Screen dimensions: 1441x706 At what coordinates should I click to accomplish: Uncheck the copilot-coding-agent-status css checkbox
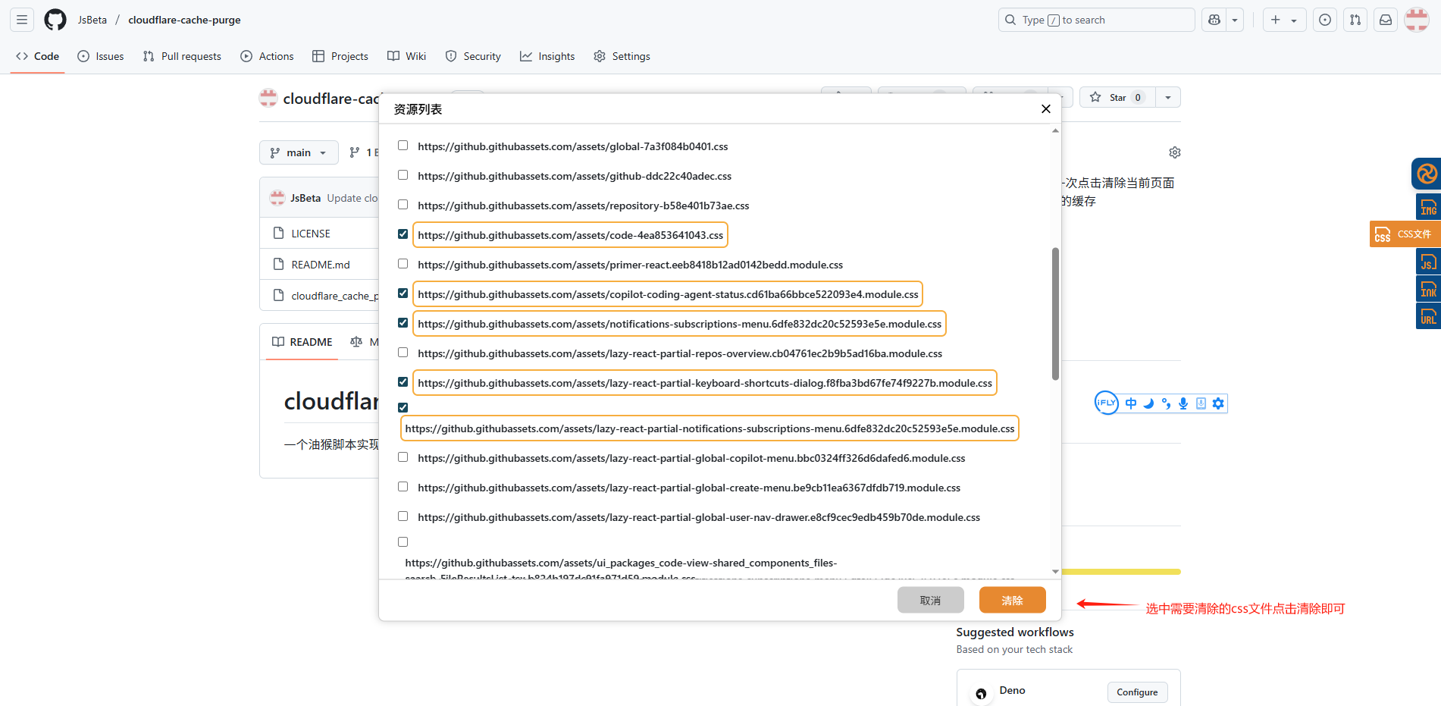[x=403, y=293]
